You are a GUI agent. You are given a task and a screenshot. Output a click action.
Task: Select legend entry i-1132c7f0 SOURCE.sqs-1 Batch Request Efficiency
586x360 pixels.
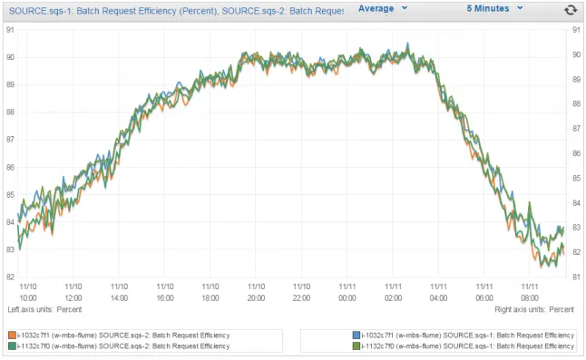click(x=464, y=346)
